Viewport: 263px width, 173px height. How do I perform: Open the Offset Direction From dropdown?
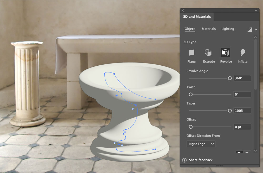click(201, 144)
